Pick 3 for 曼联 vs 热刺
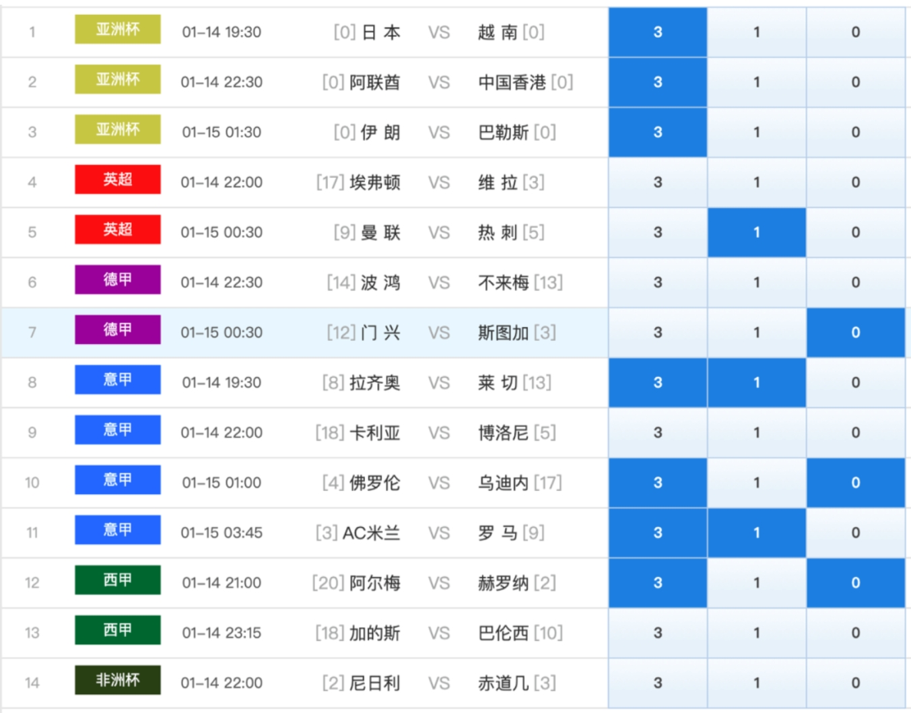The image size is (911, 713). (x=658, y=232)
